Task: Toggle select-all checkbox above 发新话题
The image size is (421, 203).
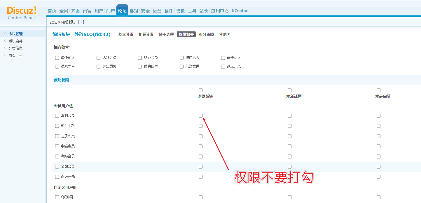Action: click(289, 90)
